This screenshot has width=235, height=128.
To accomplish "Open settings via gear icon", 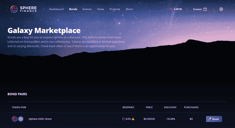I will click(x=221, y=9).
